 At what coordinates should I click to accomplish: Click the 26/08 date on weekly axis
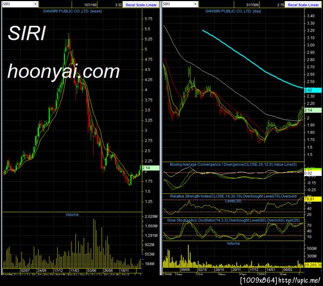coord(108,270)
